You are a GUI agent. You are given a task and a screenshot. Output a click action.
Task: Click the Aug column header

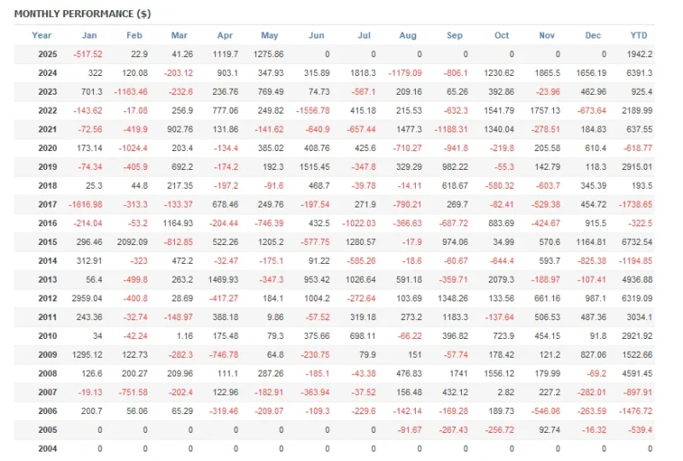(x=408, y=35)
